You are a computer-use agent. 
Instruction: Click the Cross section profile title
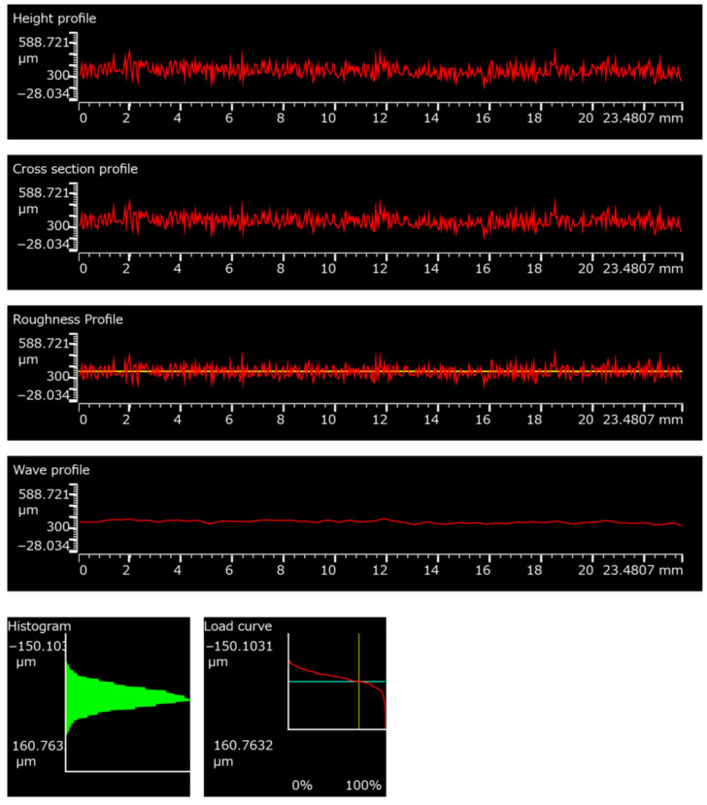click(75, 169)
